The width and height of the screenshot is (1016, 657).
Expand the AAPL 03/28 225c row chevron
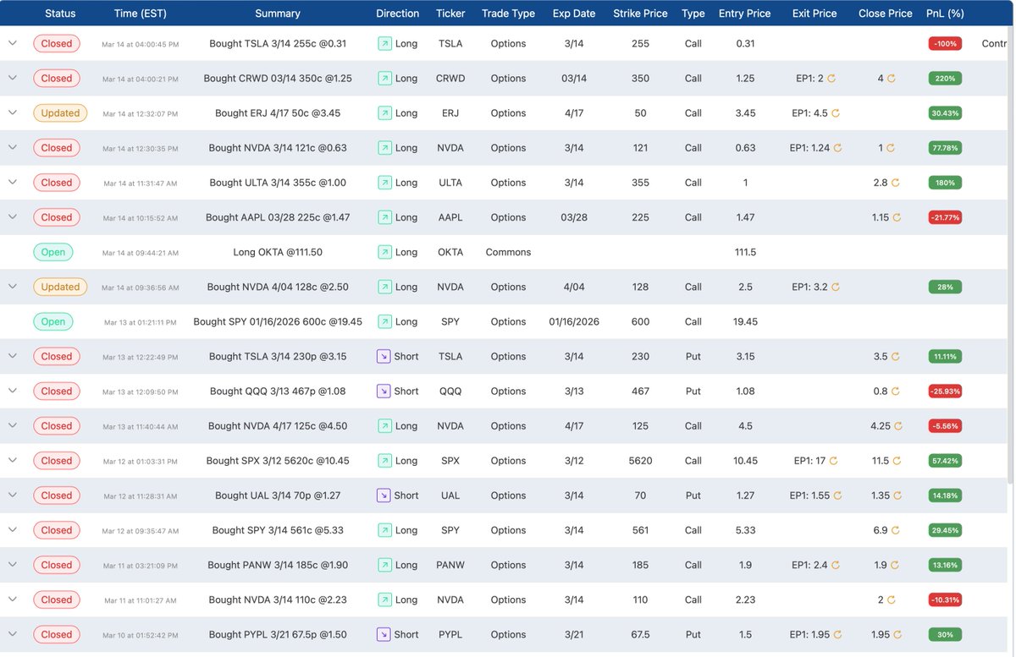(13, 217)
